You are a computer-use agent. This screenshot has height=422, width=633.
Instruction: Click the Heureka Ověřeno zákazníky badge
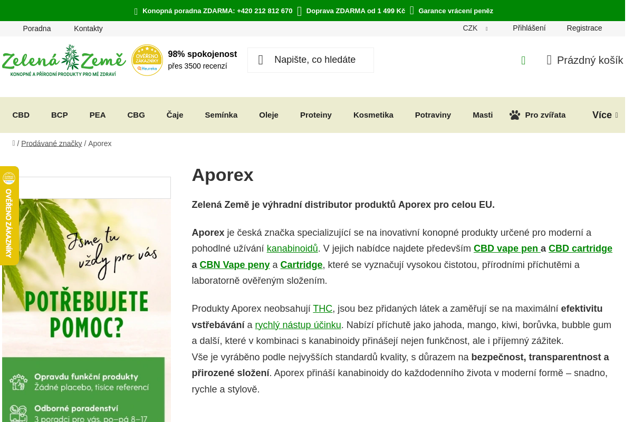pyautogui.click(x=147, y=60)
